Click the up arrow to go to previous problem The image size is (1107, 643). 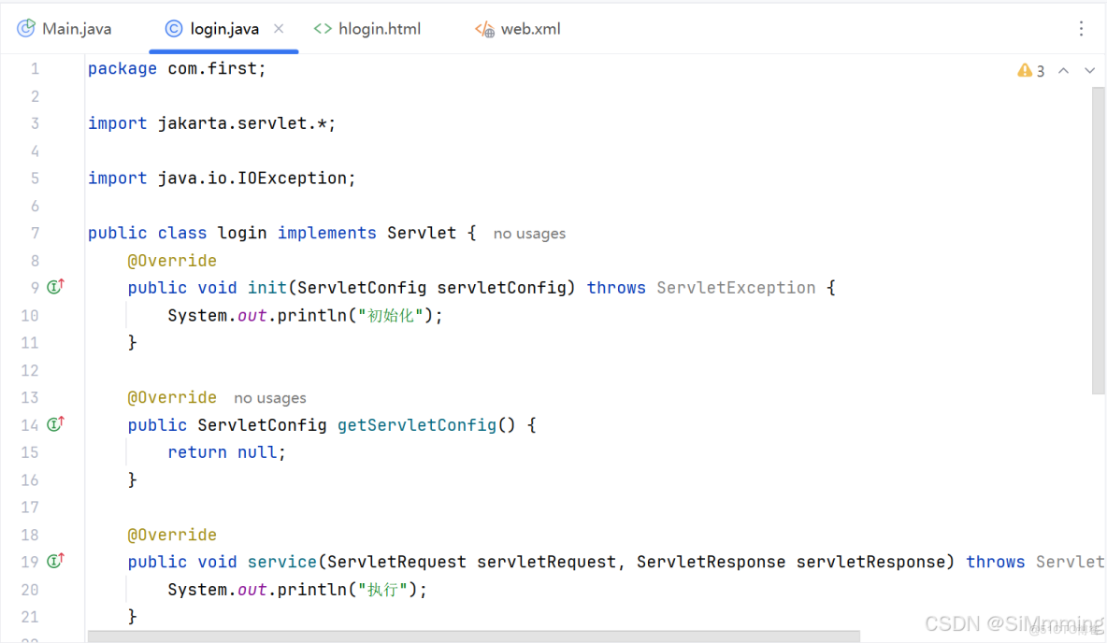(x=1063, y=70)
